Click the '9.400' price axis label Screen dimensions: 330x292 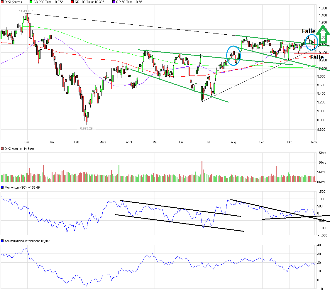click(x=321, y=93)
